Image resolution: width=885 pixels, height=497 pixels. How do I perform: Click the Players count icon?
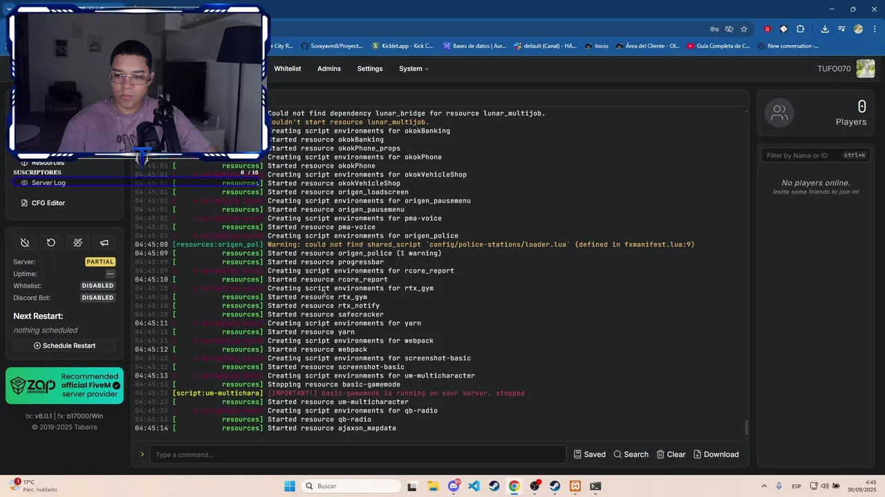[779, 113]
